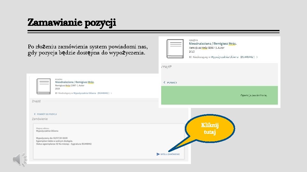Screen dimensions: 307x172
Task: Play the slide audio speaker icon
Action: [x=20, y=159]
